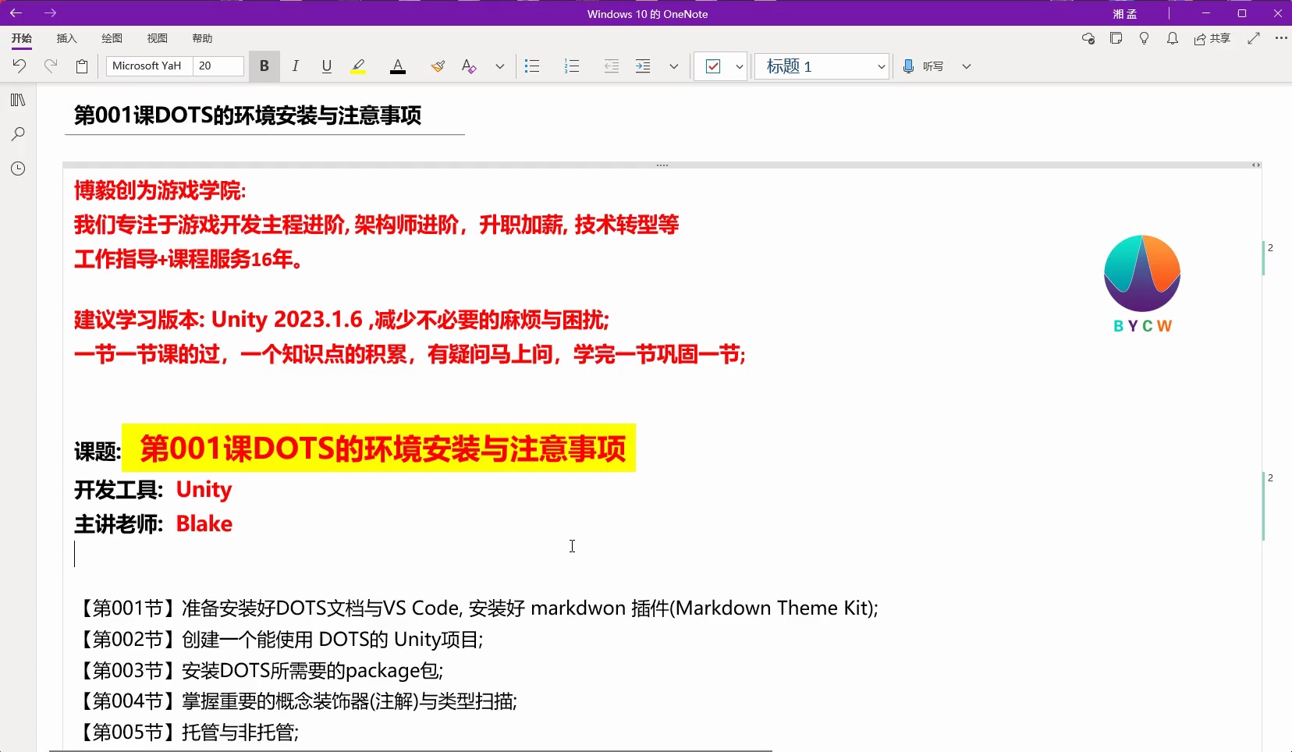Share the notebook with 共享
Screen dimensions: 1292x752
pyautogui.click(x=1212, y=38)
